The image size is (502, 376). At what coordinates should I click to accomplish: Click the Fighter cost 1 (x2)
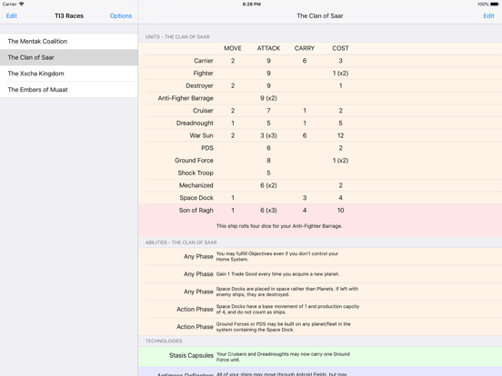[x=340, y=74]
